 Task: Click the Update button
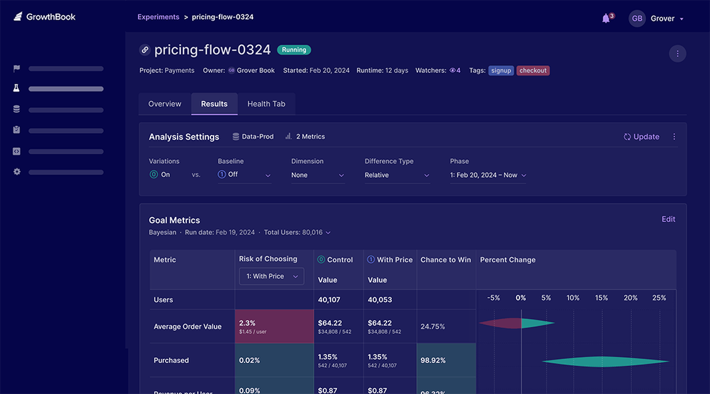641,136
